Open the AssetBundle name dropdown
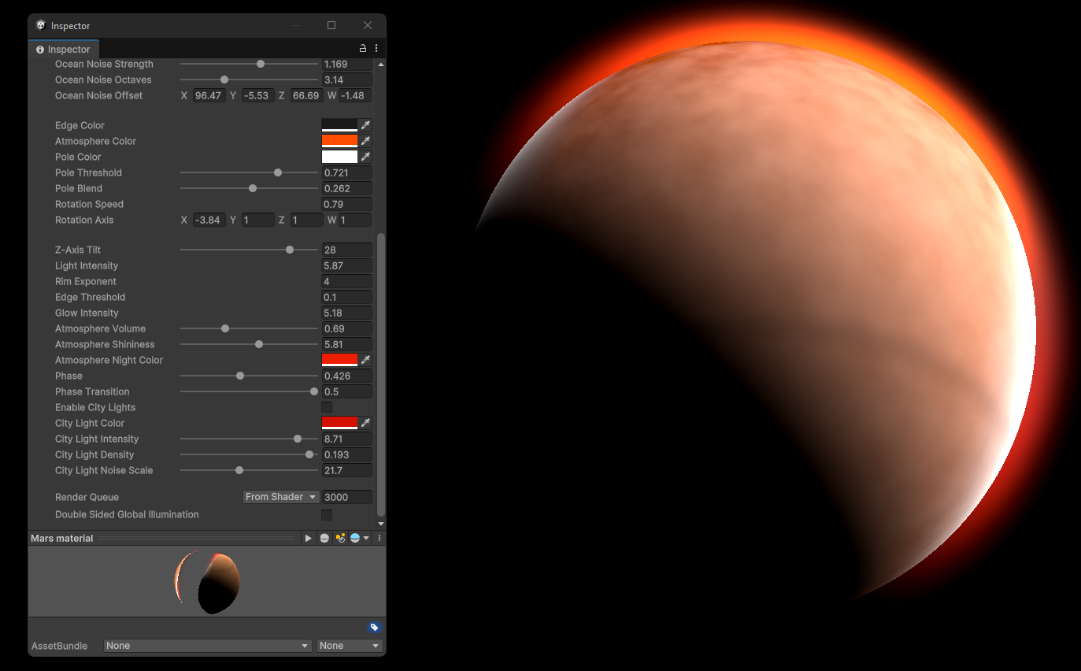This screenshot has width=1081, height=671. (x=208, y=646)
